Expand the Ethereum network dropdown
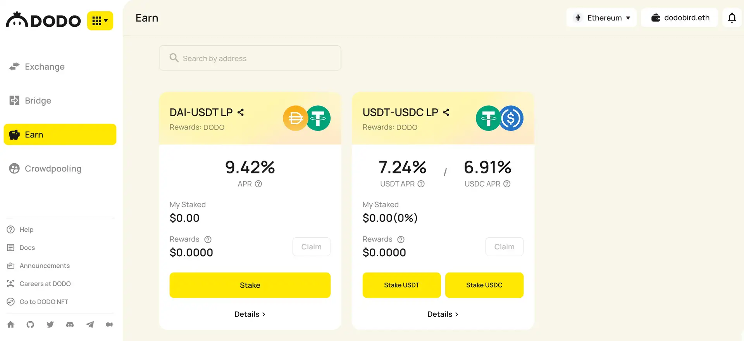This screenshot has width=744, height=341. 601,18
